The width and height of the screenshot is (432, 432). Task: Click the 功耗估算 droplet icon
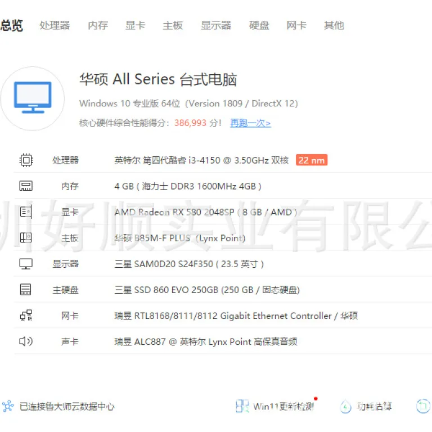point(345,407)
